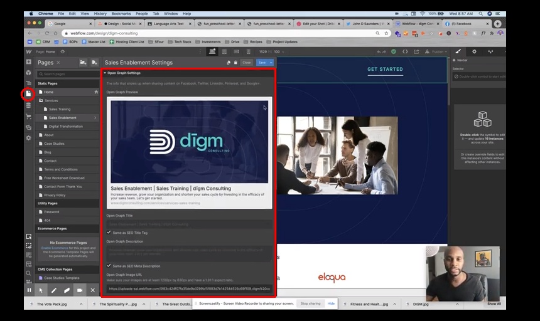Switch to Language Arts Test tab
Viewport: 540px width, 321px height.
tap(170, 24)
